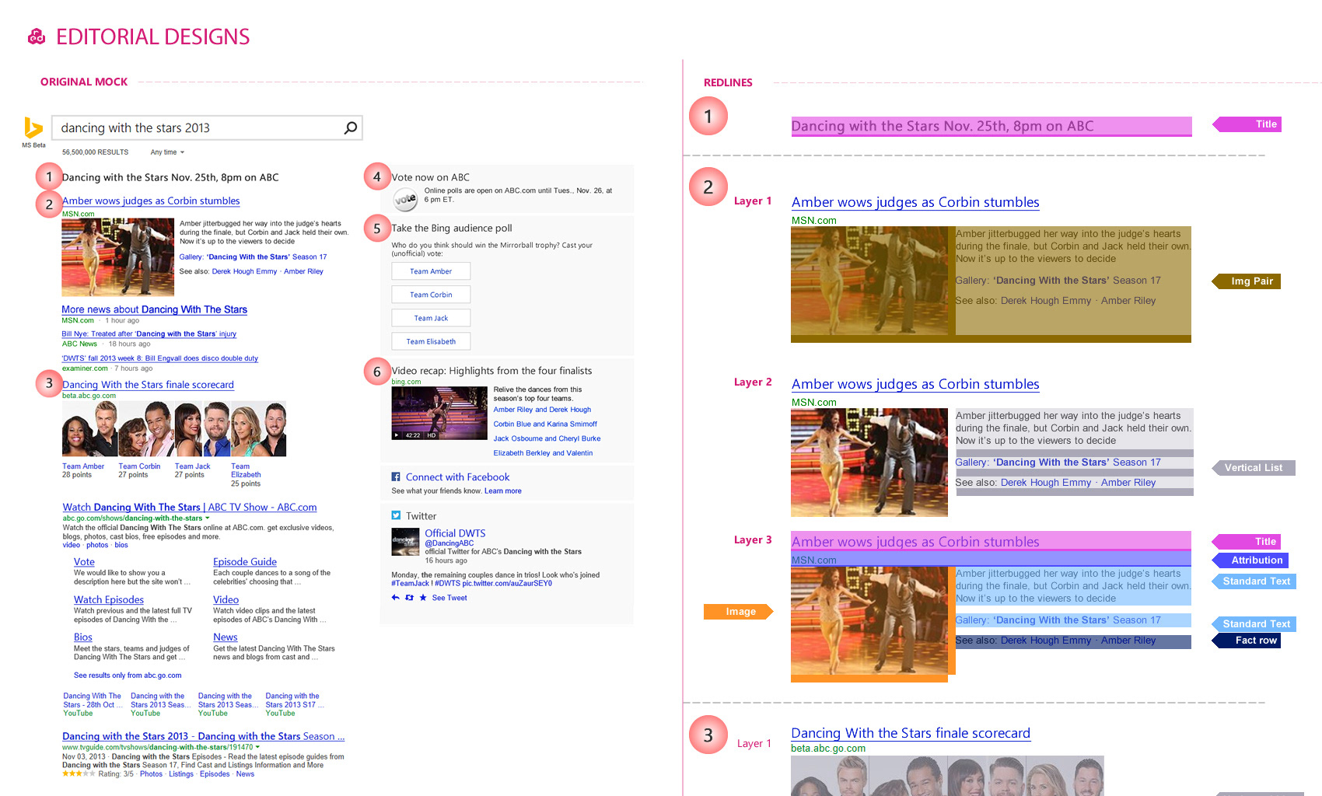Click tvguide Episodes sublink
This screenshot has height=796, width=1322.
tap(215, 774)
